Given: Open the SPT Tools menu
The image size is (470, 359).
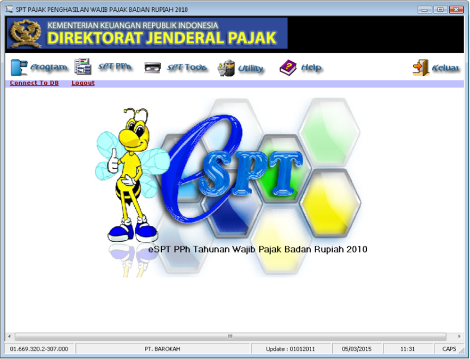Looking at the screenshot, I should [187, 68].
